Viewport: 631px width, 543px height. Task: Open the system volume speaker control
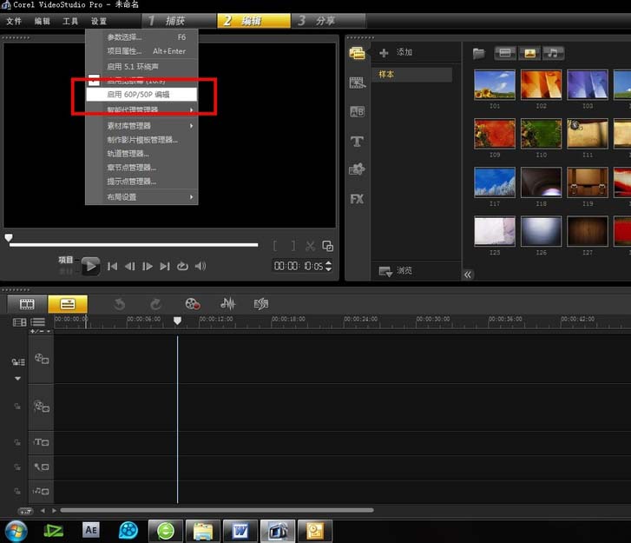coord(200,266)
